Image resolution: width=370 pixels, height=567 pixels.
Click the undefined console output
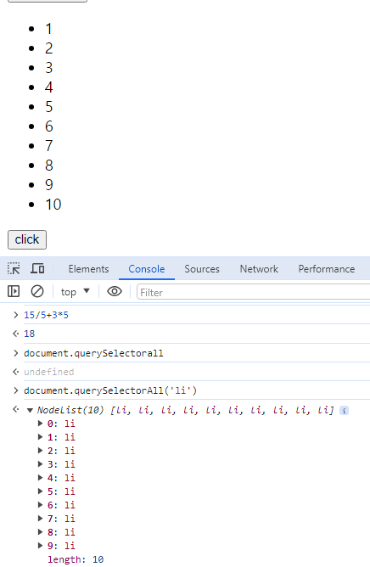click(x=49, y=372)
